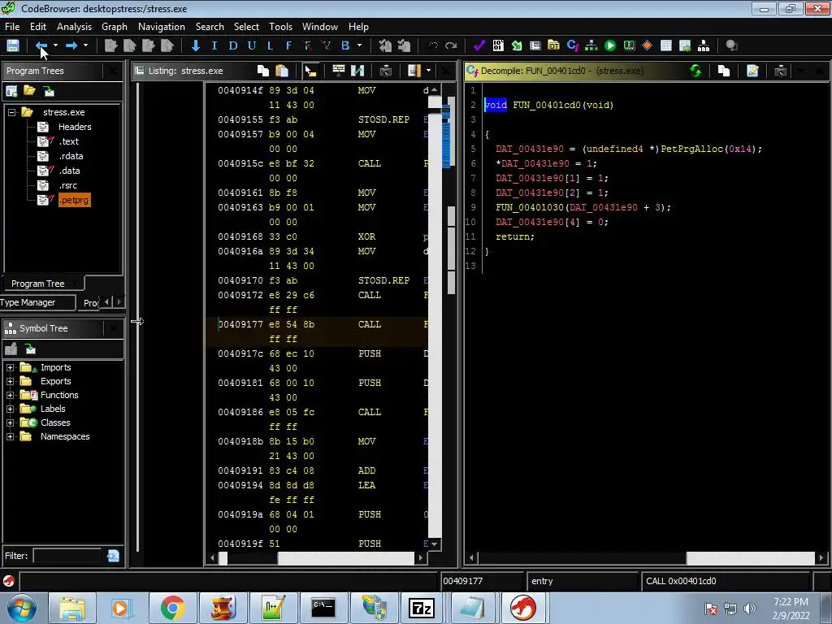Click the blue down-arrow navigation direction toggle
832x624 pixels.
(x=196, y=45)
